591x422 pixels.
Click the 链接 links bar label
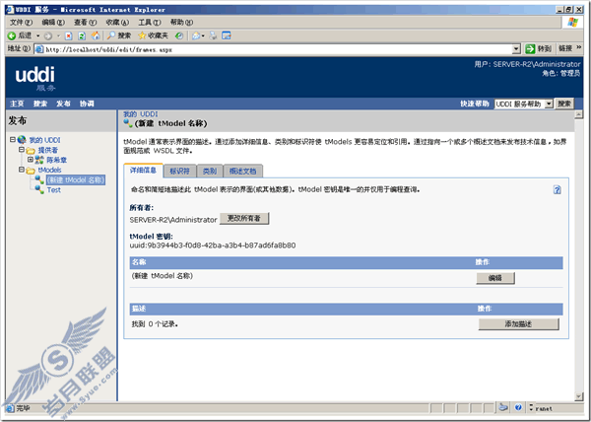(x=565, y=48)
